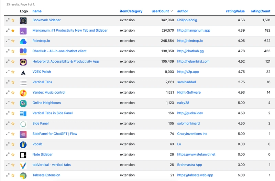The height and width of the screenshot is (181, 275).
Task: Open the https://tabsets.web.app author link
Action: (195, 175)
